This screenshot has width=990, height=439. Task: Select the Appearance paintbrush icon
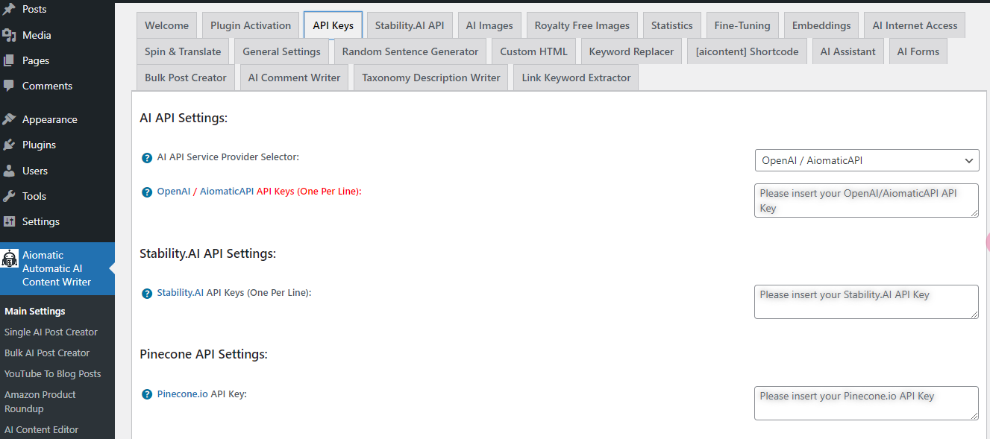coord(10,119)
